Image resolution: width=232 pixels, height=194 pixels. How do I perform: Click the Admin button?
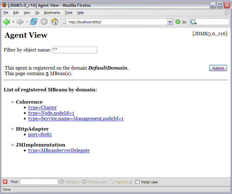pos(218,68)
